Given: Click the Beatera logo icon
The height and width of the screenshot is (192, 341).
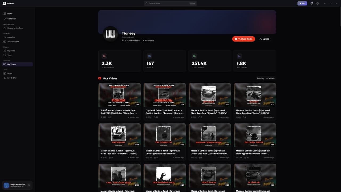Looking at the screenshot, I should tap(4, 3).
